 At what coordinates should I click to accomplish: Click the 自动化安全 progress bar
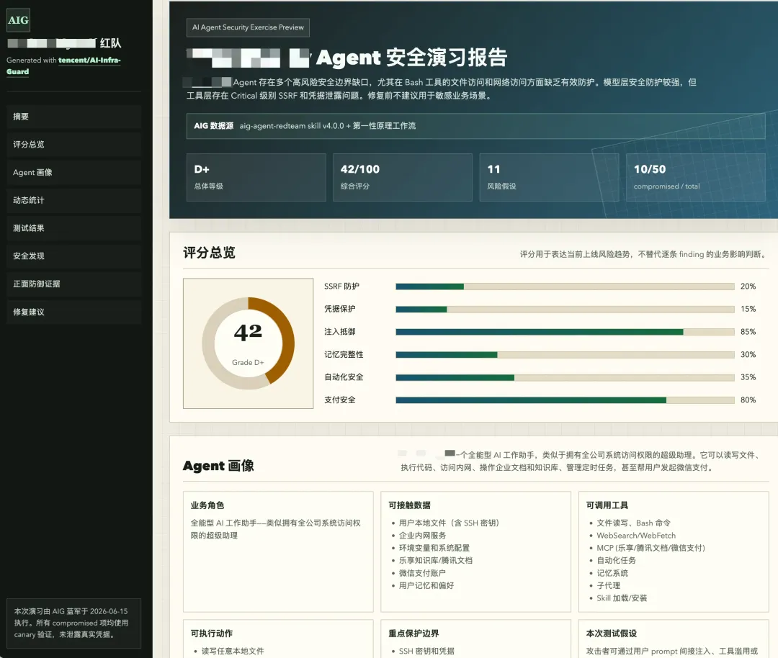coord(565,378)
